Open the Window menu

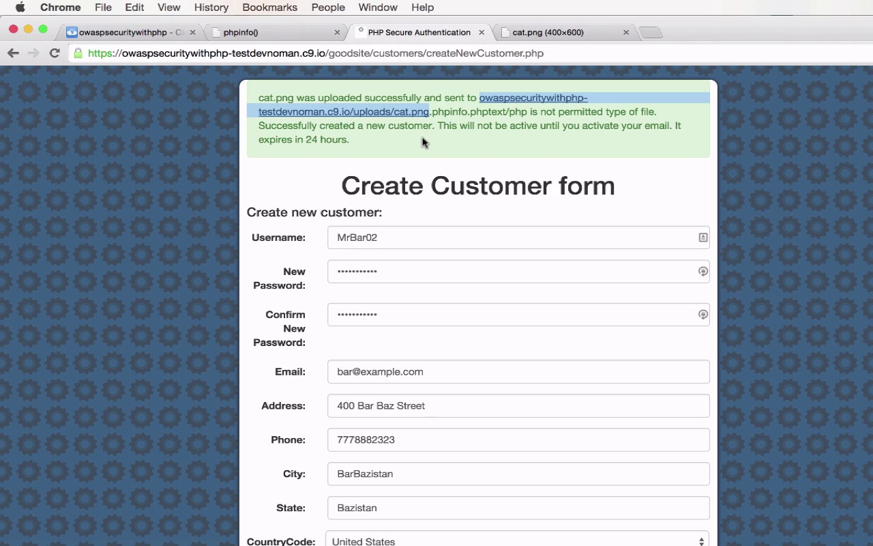pyautogui.click(x=378, y=8)
